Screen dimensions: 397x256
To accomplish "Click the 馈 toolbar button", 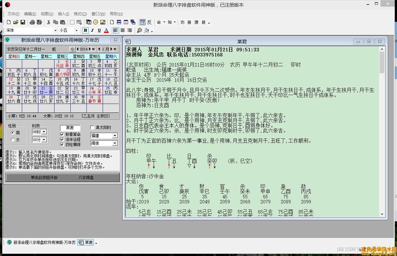I will pos(196,22).
